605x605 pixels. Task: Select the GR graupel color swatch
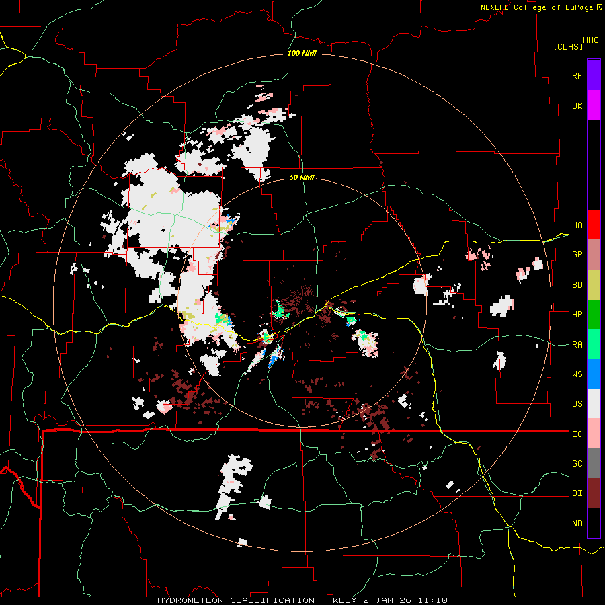(594, 255)
